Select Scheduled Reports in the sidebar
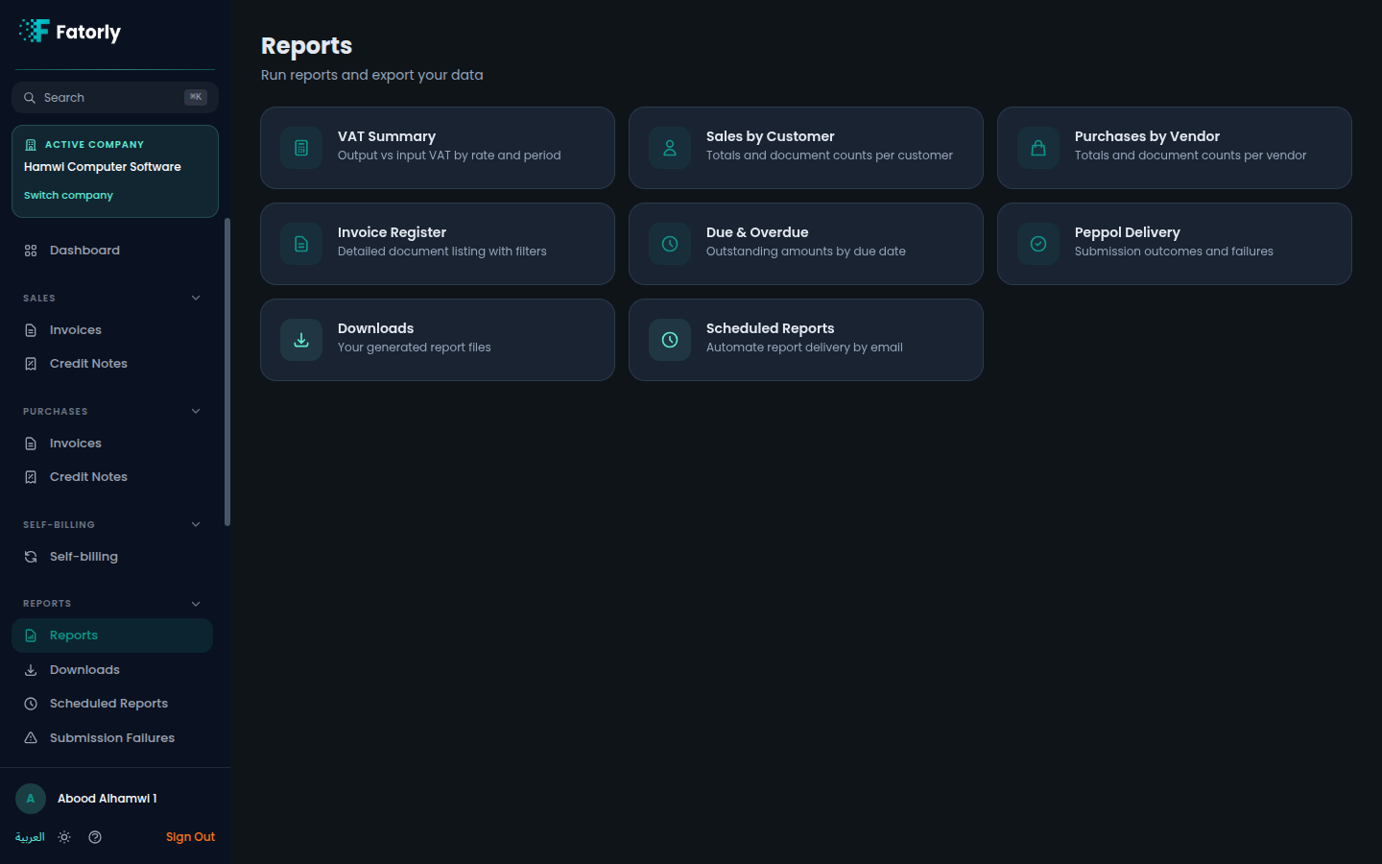The image size is (1382, 864). [112, 704]
